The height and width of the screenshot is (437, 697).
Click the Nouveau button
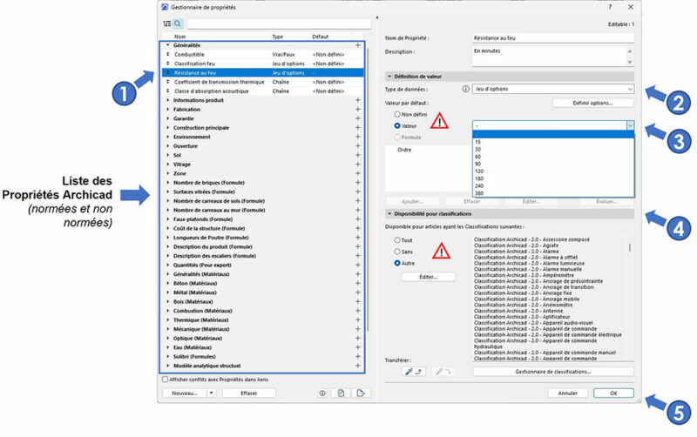click(185, 393)
